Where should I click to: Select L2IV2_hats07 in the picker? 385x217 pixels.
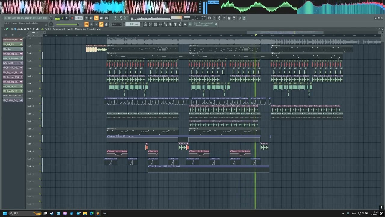pyautogui.click(x=13, y=63)
